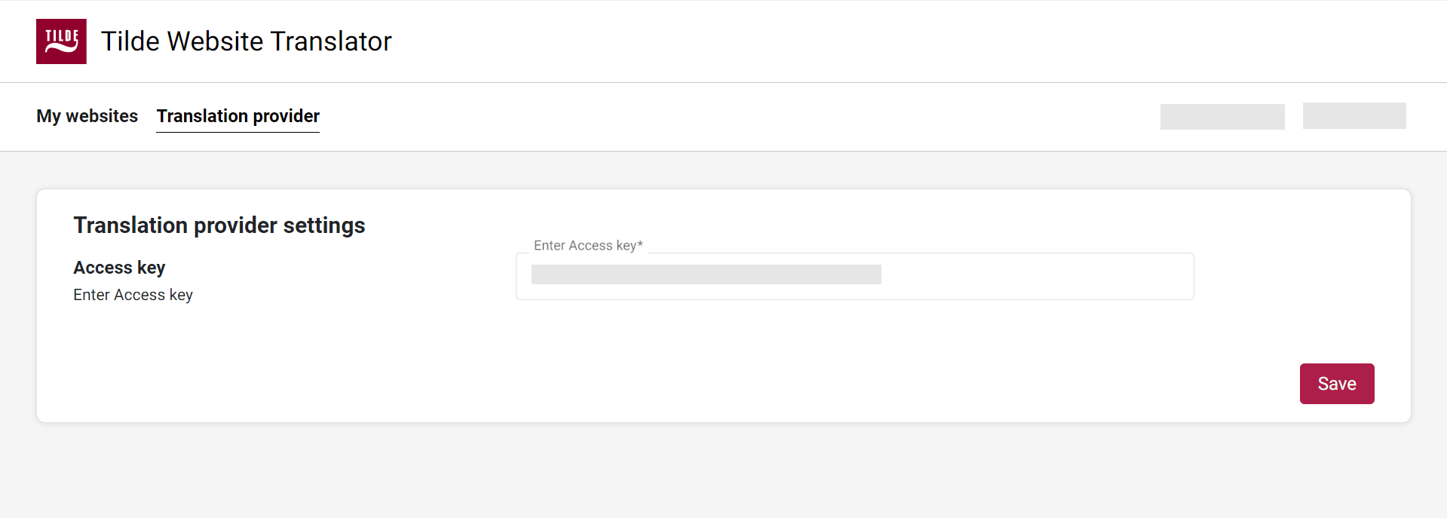Click the masked gray value in Access key field

(x=706, y=274)
